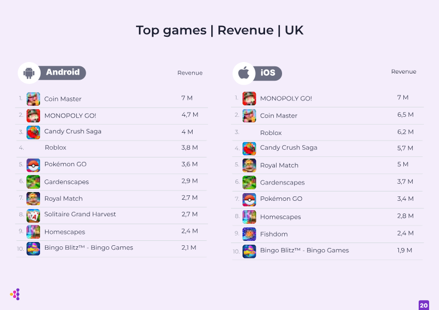This screenshot has width=439, height=310.
Task: Click the page number 20 badge
Action: click(x=424, y=305)
